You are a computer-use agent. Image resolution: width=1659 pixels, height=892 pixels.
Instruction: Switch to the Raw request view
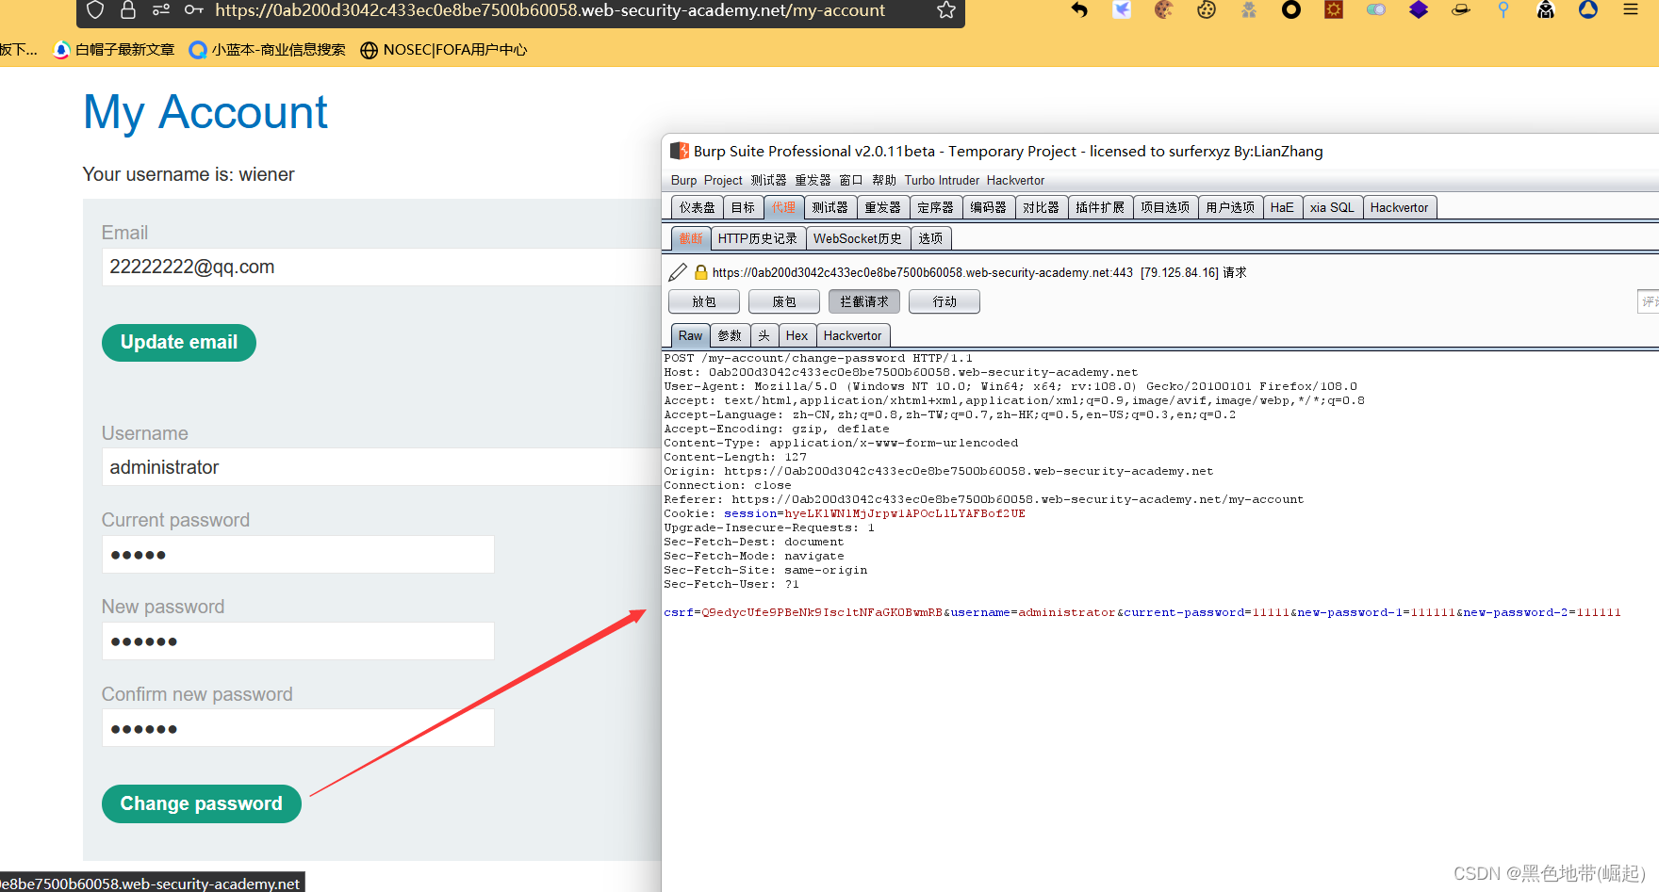(690, 335)
